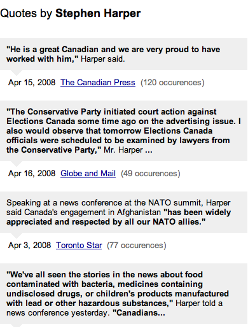The image size is (248, 327).
Task: Click the Stephen Harper name in the heading
Action: (x=98, y=13)
